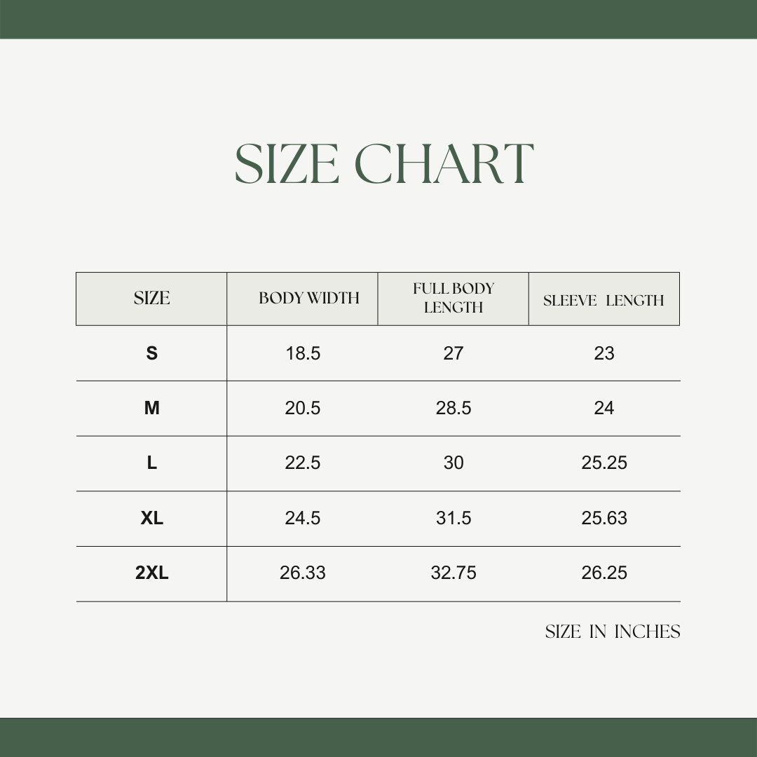Click the SLEEVE LENGTH header cell

pyautogui.click(x=603, y=301)
